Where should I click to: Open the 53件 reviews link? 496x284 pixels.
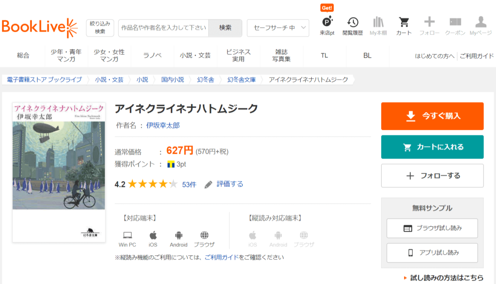click(189, 184)
